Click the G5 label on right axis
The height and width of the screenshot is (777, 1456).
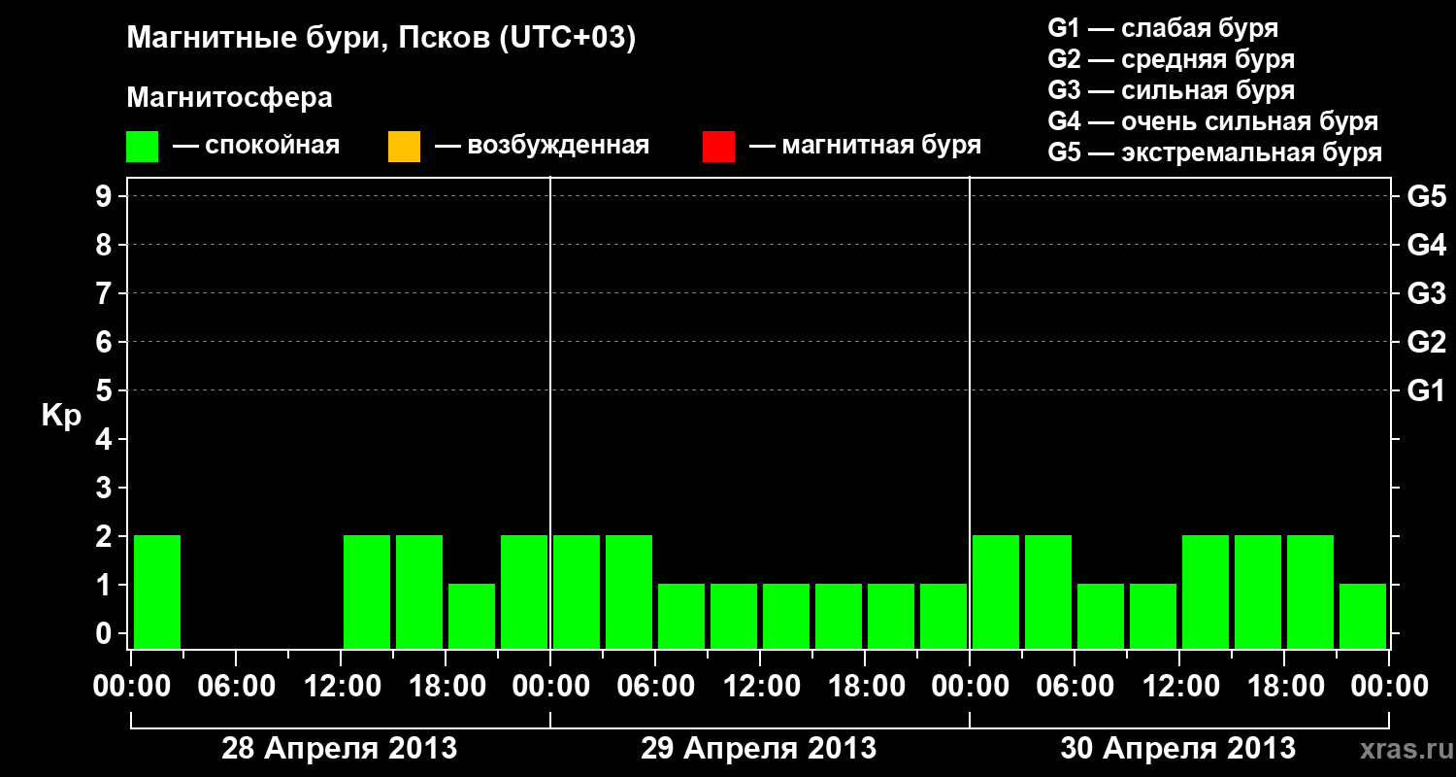pos(1426,196)
